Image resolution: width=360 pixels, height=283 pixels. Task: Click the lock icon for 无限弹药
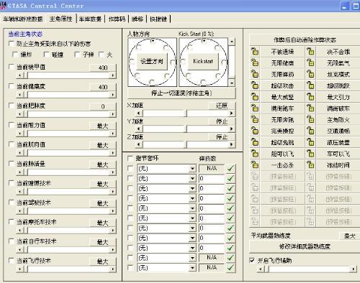(x=255, y=74)
